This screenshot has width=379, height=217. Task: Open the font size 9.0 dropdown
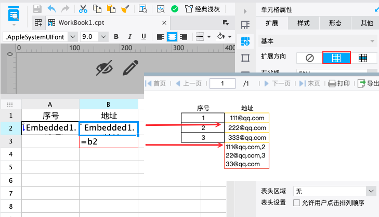pos(103,37)
